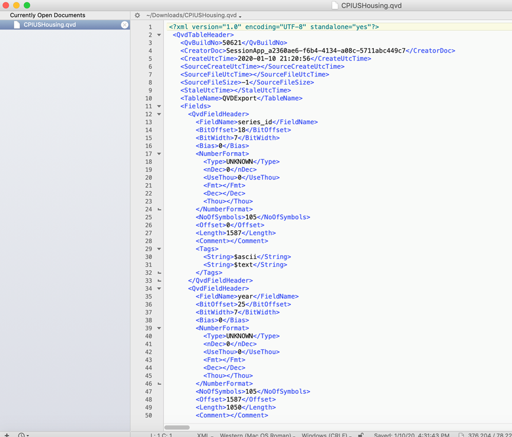512x437 pixels.
Task: Fold the NumberFormat block on line 17
Action: click(159, 154)
